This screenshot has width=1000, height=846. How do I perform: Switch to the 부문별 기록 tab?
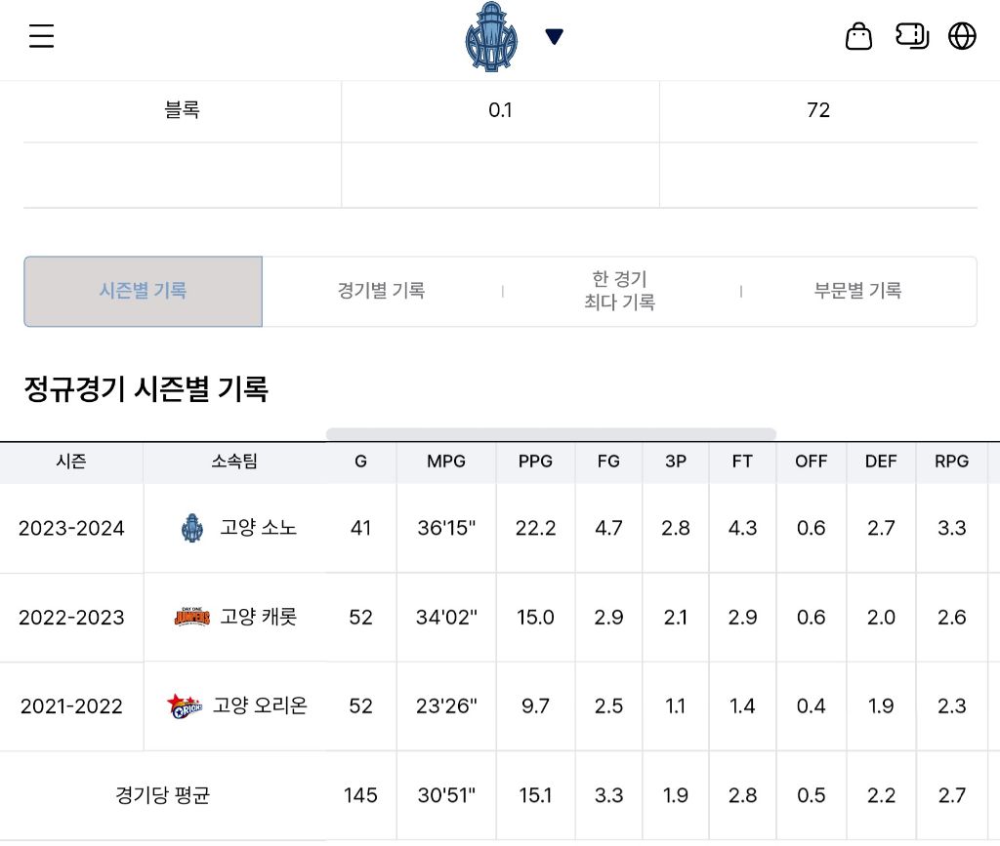coord(857,291)
